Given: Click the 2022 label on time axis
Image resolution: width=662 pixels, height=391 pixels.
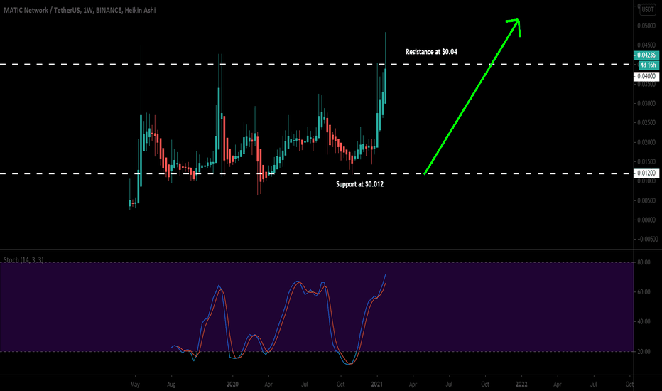Looking at the screenshot, I should click(521, 384).
